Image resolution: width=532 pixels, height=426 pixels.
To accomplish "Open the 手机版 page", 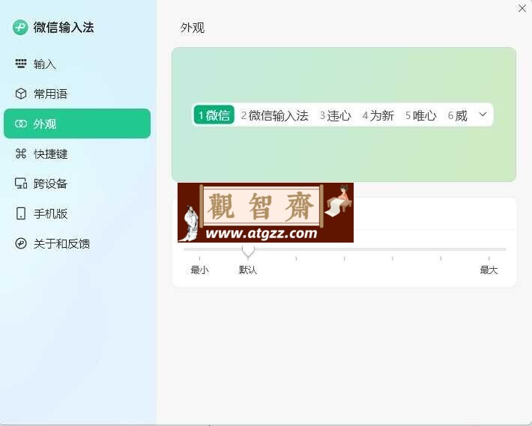I will (x=77, y=213).
